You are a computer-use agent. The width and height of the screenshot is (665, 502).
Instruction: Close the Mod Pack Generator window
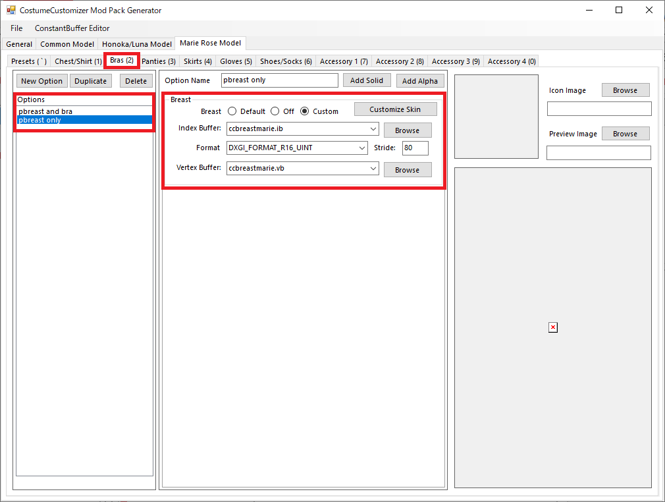click(649, 10)
